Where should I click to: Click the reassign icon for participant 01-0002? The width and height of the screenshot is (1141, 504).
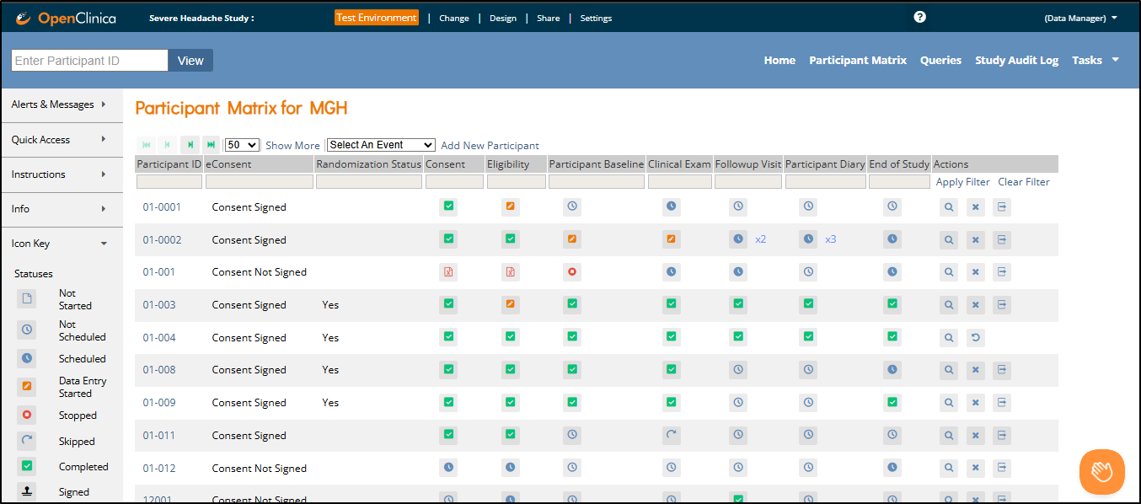[x=1001, y=240]
